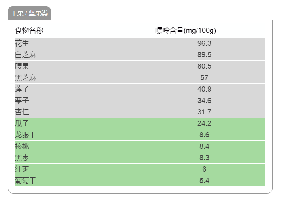Image resolution: width=282 pixels, height=198 pixels.
Task: Select the 红枣 row
Action: coord(140,169)
